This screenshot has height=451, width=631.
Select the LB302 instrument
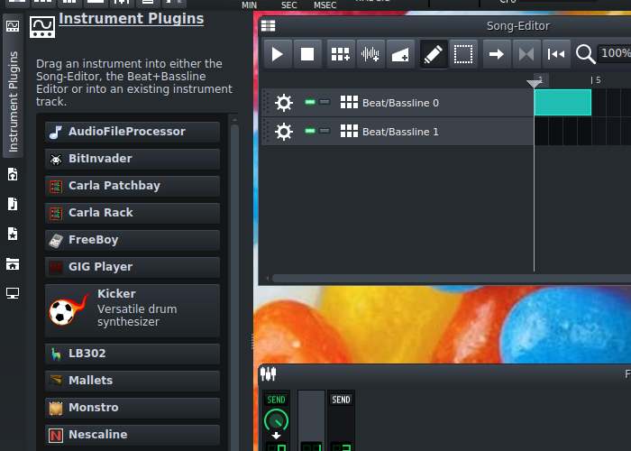pyautogui.click(x=133, y=354)
